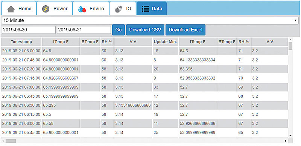301x146 pixels.
Task: Click Download CSV button
Action: pos(145,30)
